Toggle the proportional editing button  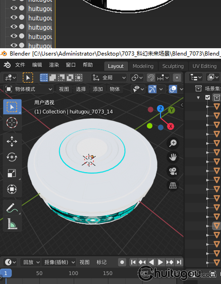click(x=177, y=78)
